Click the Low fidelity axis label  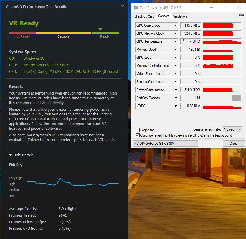coord(11,196)
